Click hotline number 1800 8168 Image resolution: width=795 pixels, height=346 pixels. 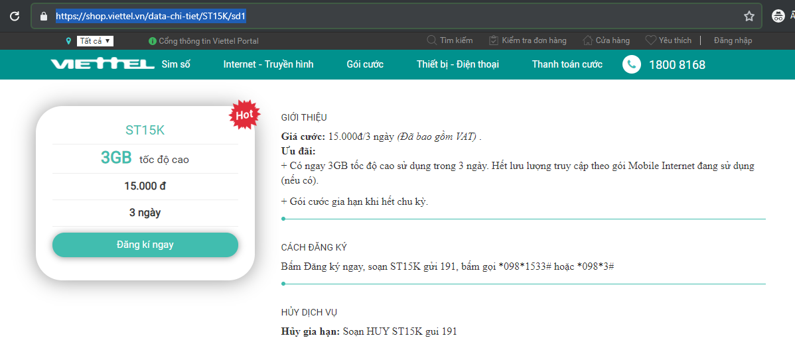(x=677, y=65)
